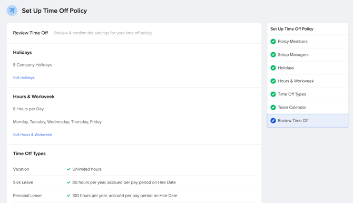The width and height of the screenshot is (353, 203).
Task: Click the Set Up Time Off Policy sidebar header
Action: (x=308, y=29)
